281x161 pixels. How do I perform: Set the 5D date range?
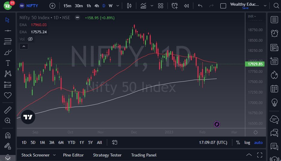(x=33, y=142)
